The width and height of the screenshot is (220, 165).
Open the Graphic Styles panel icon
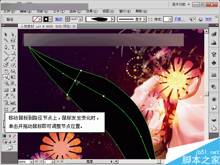(214, 108)
